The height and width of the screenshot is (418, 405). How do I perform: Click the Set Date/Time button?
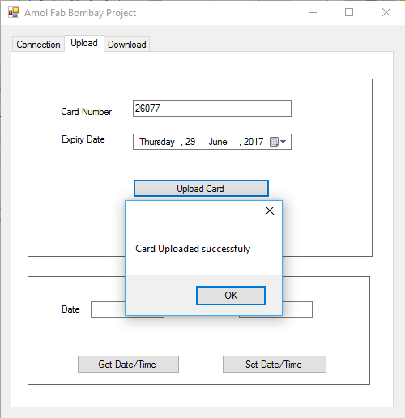[275, 365]
